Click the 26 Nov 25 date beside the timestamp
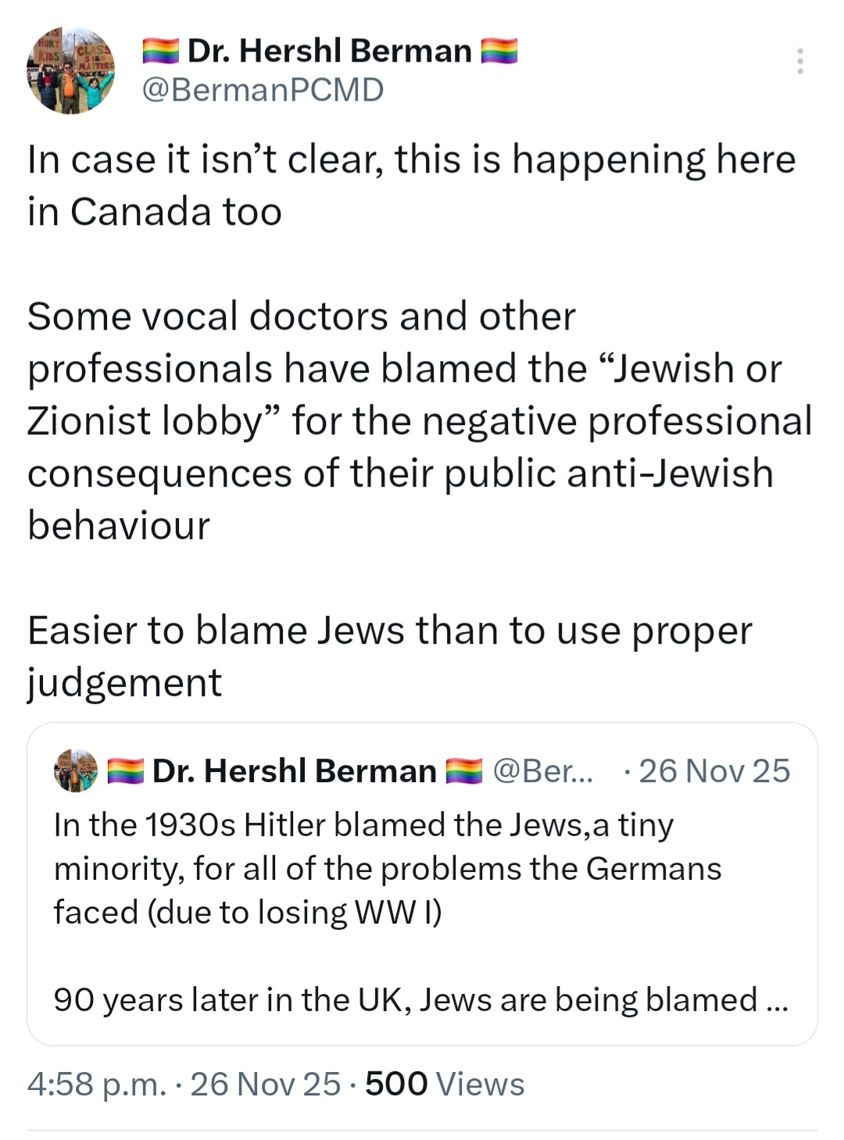 pyautogui.click(x=265, y=1085)
